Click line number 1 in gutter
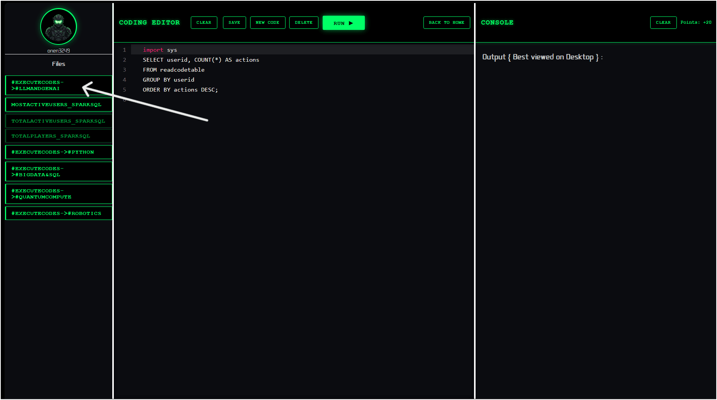This screenshot has width=717, height=400. tap(124, 50)
